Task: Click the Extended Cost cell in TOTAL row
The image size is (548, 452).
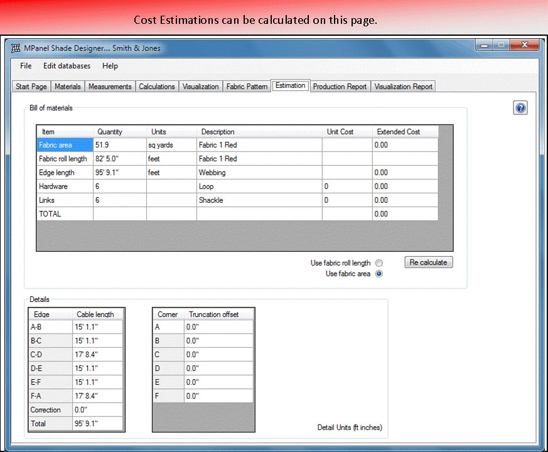Action: click(405, 214)
